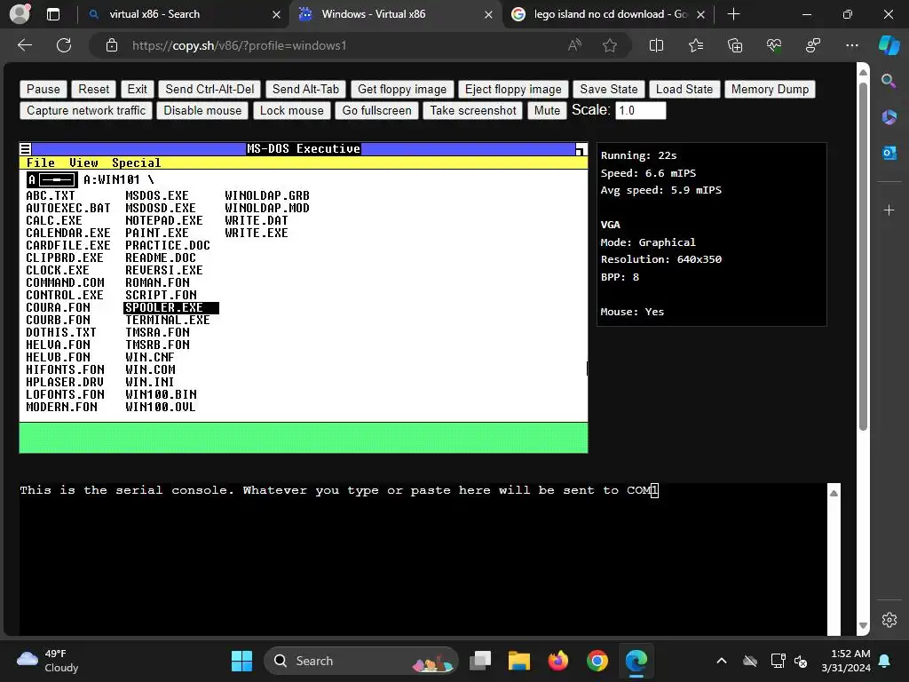View site information lock icon
Screen dimensions: 909x682
(x=112, y=45)
